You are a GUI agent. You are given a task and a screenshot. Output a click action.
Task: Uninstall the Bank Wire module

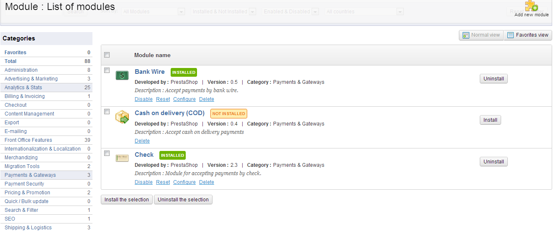494,79
